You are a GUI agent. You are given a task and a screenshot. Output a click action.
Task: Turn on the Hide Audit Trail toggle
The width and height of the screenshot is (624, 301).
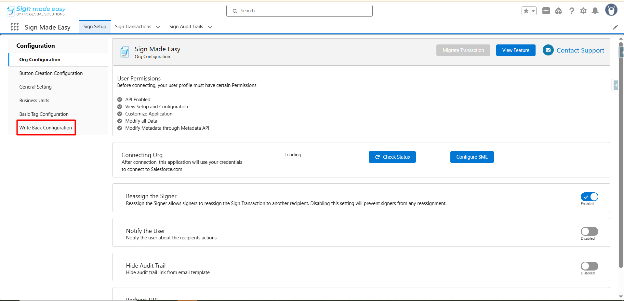tap(589, 266)
